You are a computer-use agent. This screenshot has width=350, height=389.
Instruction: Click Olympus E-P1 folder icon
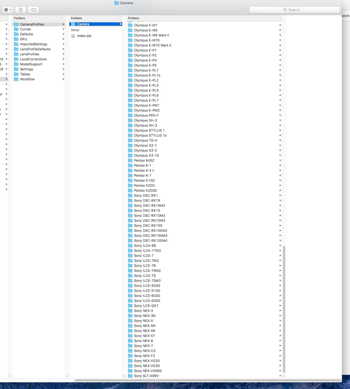[130, 50]
